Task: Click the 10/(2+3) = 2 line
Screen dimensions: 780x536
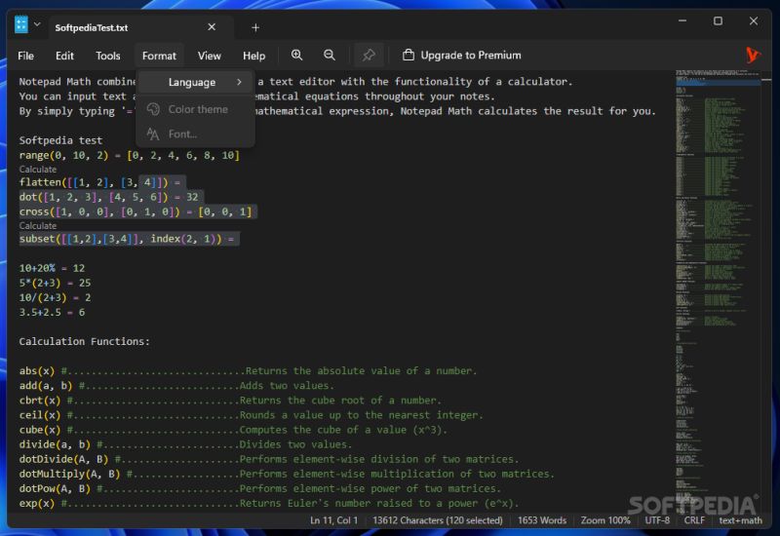Action: (x=55, y=298)
